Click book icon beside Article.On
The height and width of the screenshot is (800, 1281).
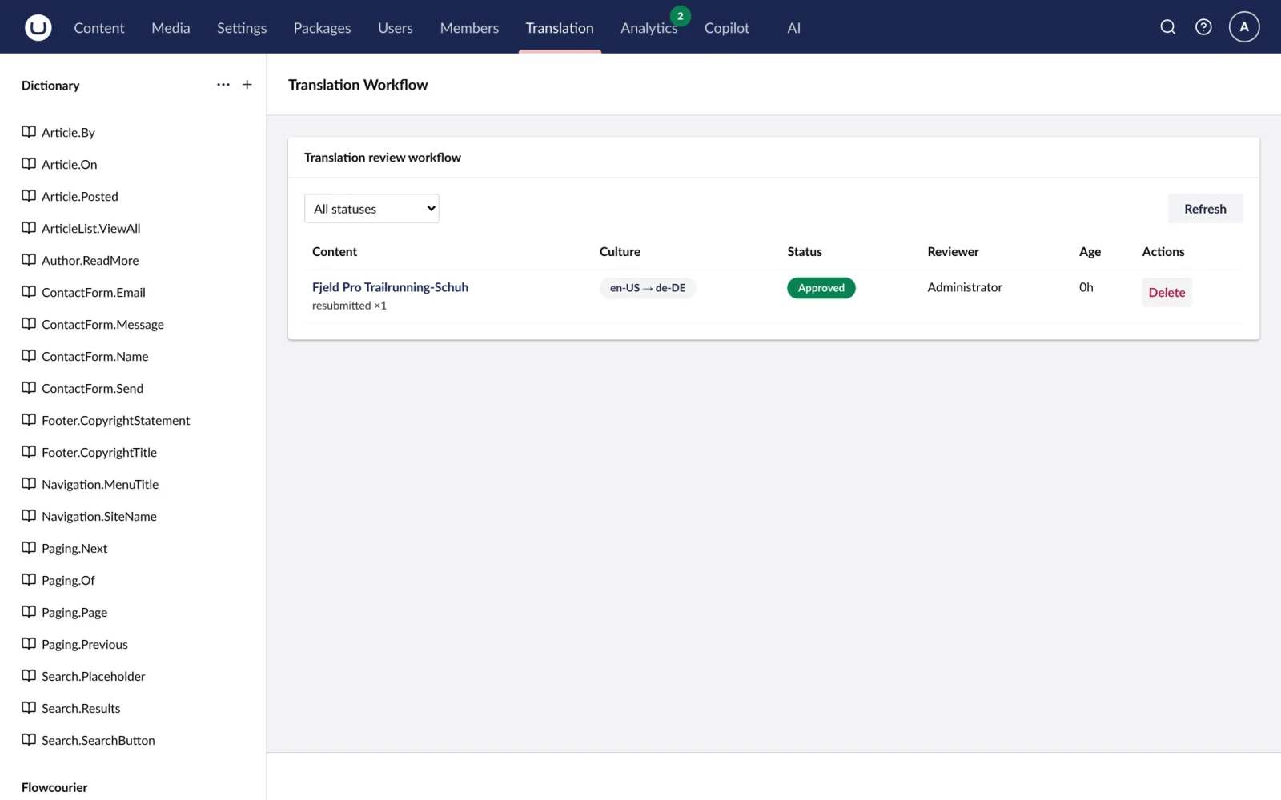point(29,164)
